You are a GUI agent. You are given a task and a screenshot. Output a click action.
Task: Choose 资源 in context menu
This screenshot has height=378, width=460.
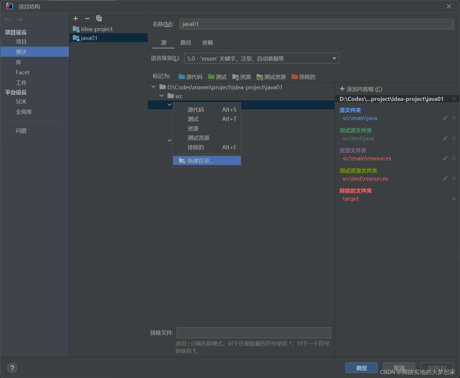coord(207,128)
